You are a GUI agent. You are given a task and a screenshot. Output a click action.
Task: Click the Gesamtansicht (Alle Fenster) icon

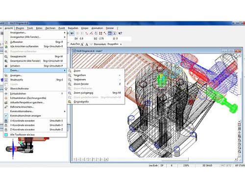6,61
